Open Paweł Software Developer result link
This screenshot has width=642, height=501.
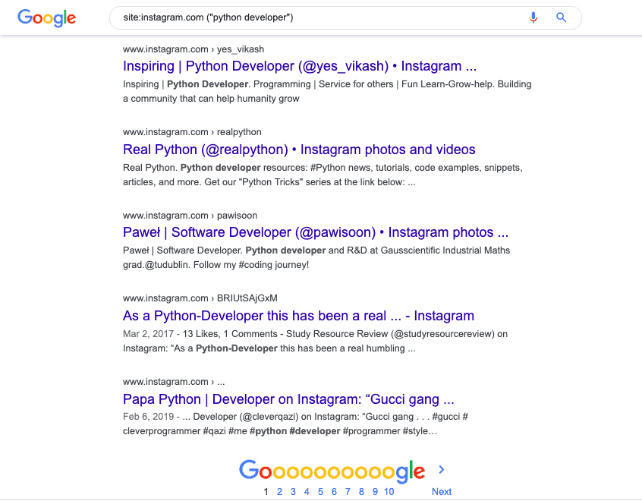click(x=316, y=232)
